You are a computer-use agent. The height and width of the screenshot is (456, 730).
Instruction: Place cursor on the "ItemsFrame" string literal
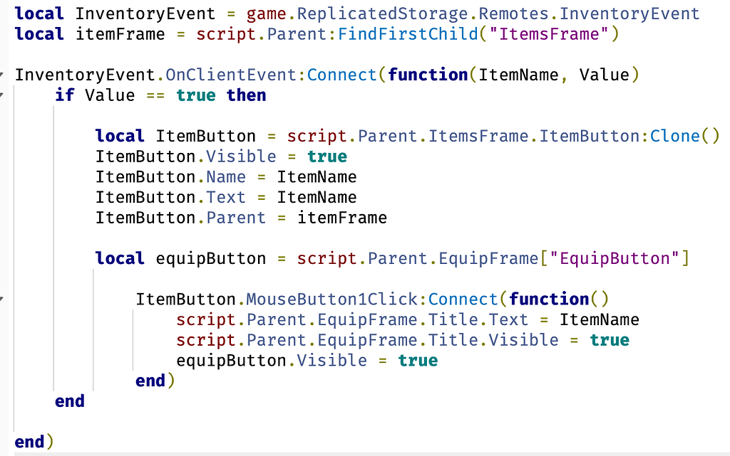(550, 34)
